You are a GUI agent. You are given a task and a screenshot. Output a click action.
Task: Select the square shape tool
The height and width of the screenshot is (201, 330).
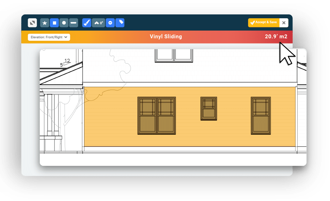point(54,23)
